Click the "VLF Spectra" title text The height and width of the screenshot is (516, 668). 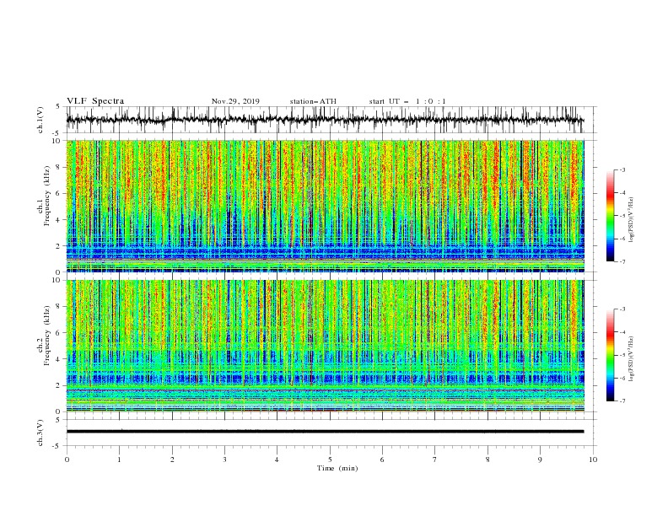coord(95,101)
